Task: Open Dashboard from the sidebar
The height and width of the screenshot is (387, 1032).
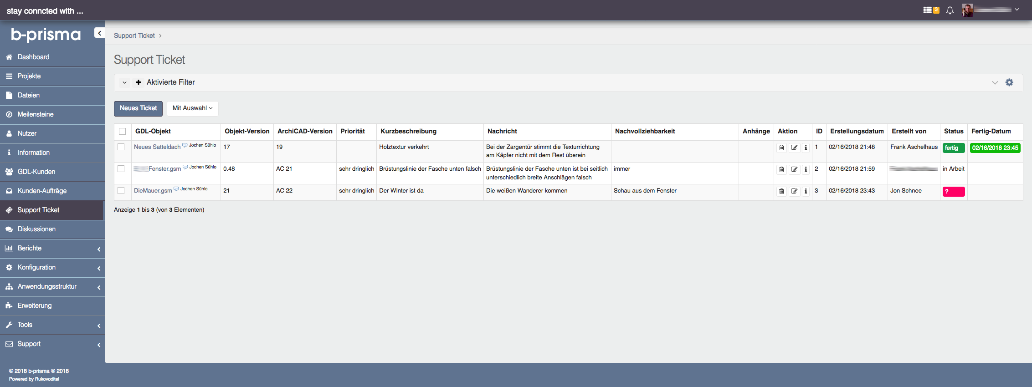Action: coord(33,57)
